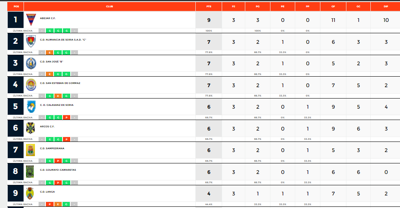Click red P streak box for Langa
400x208 pixels.
50,204
